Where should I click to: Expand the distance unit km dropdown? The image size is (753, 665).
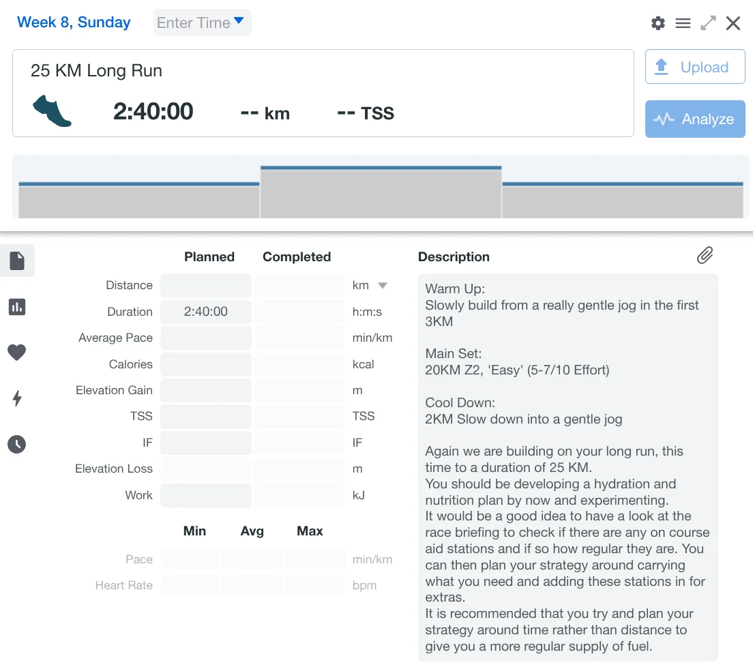coord(383,286)
